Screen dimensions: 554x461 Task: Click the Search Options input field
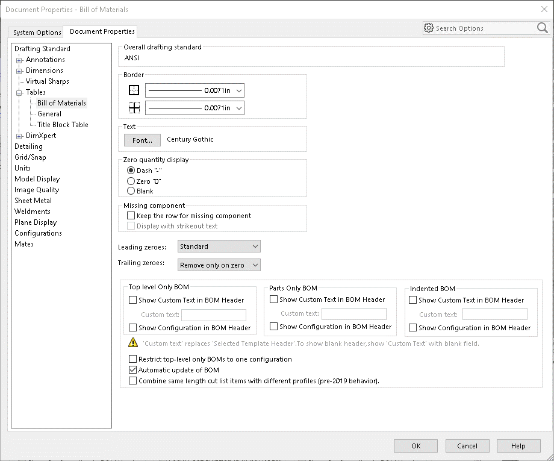484,28
